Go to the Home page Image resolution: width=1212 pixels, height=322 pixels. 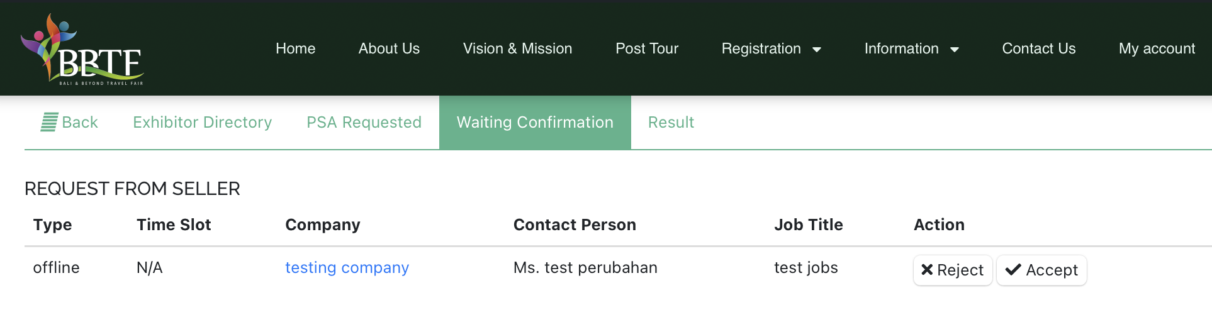click(296, 48)
